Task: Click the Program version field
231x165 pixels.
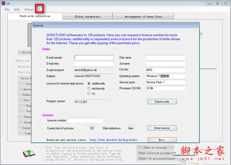Action: pos(91,102)
